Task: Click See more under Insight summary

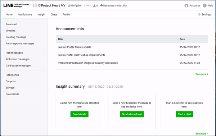Action: pyautogui.click(x=202, y=133)
